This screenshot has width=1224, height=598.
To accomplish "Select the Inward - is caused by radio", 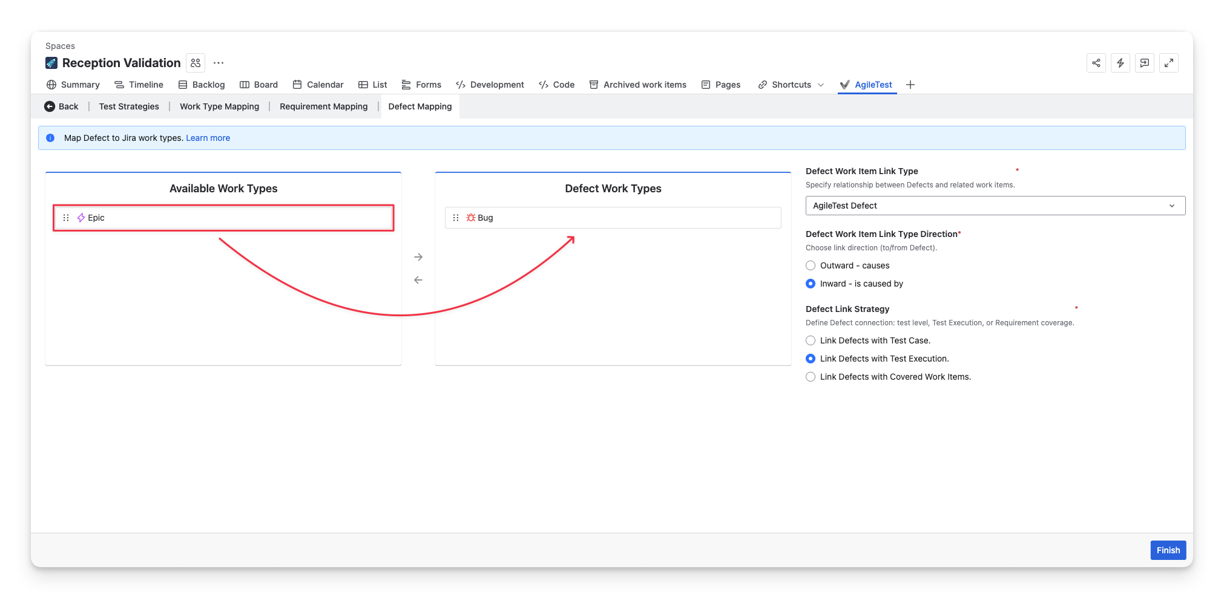I will (811, 284).
